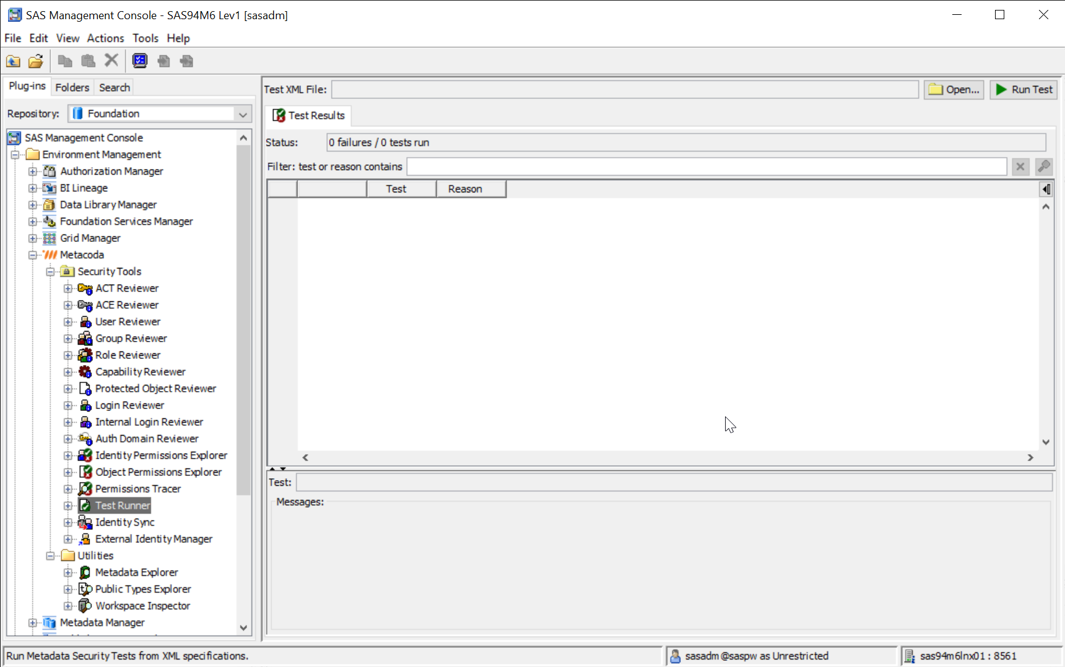Collapse the Metacoda tree node
The width and height of the screenshot is (1065, 667).
[33, 255]
